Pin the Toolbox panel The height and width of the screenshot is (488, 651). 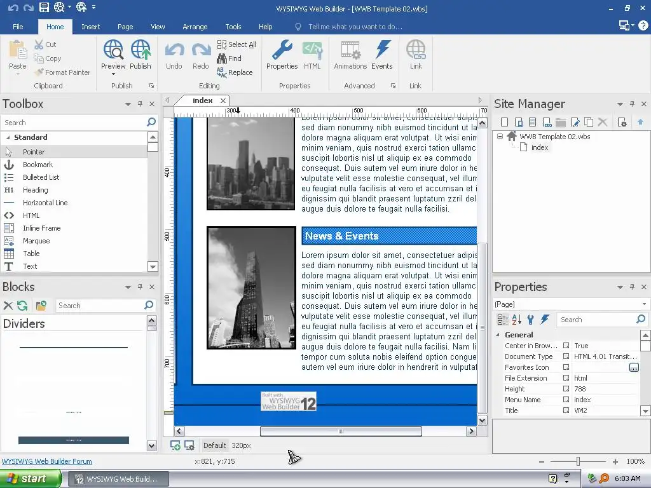click(140, 104)
